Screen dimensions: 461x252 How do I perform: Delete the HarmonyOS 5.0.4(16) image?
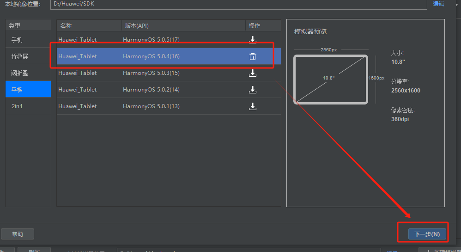253,56
